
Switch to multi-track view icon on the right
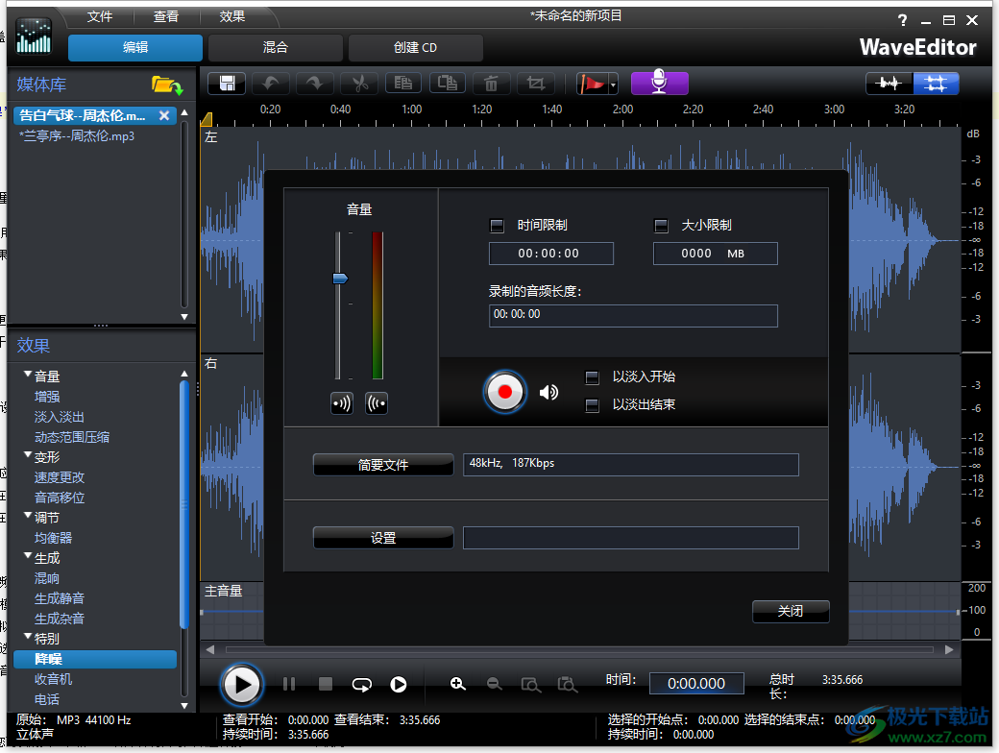click(x=936, y=83)
